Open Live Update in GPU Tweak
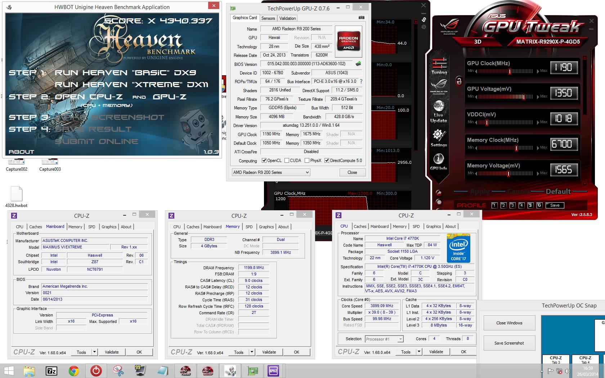The width and height of the screenshot is (605, 378). tap(439, 112)
